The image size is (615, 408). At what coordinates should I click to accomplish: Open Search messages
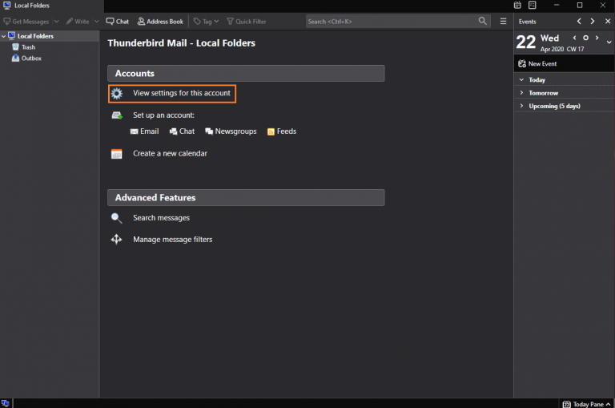click(161, 218)
